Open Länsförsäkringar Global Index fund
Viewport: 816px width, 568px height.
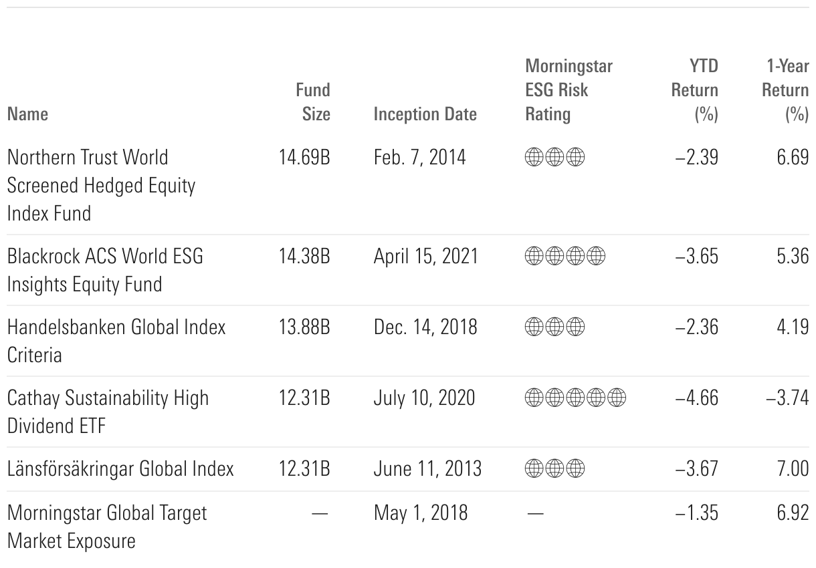coord(120,468)
